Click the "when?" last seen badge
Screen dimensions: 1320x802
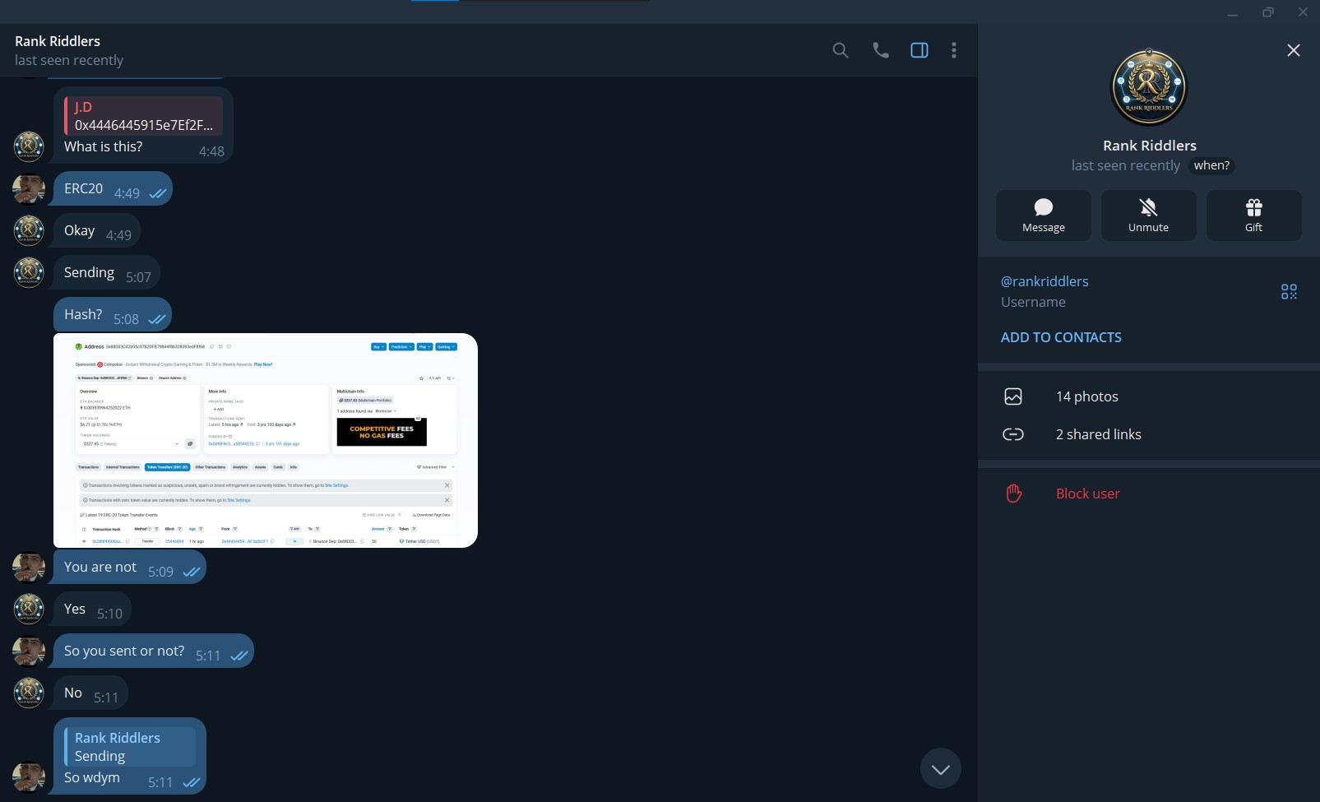click(1211, 165)
